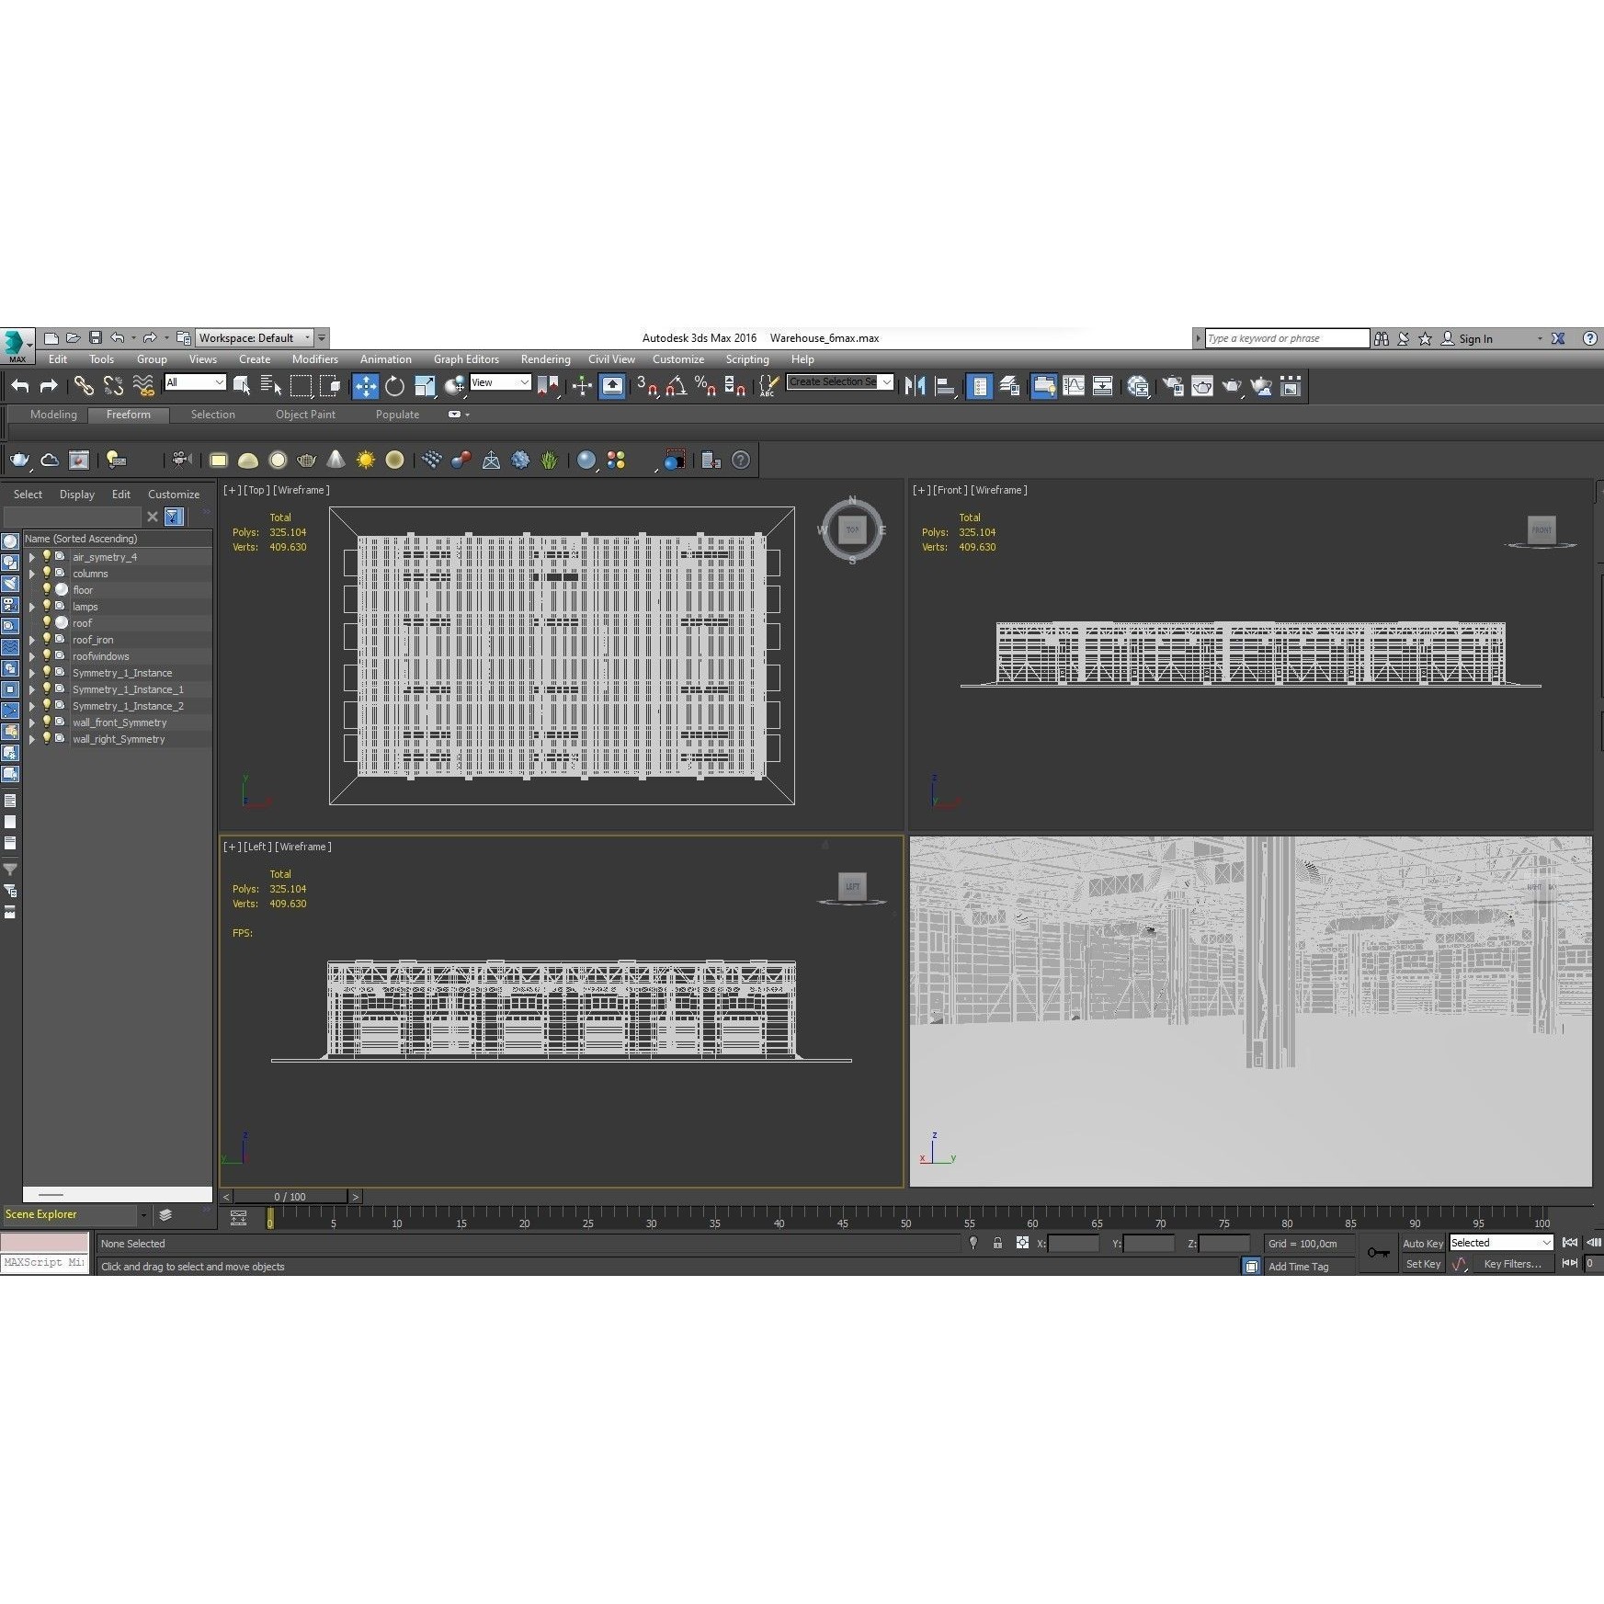Click the Undo arrow icon

[20, 386]
